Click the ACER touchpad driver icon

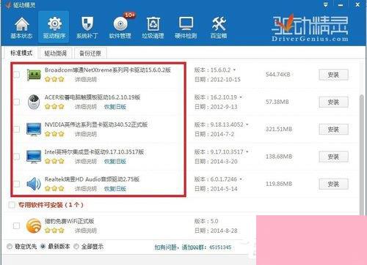pos(34,102)
